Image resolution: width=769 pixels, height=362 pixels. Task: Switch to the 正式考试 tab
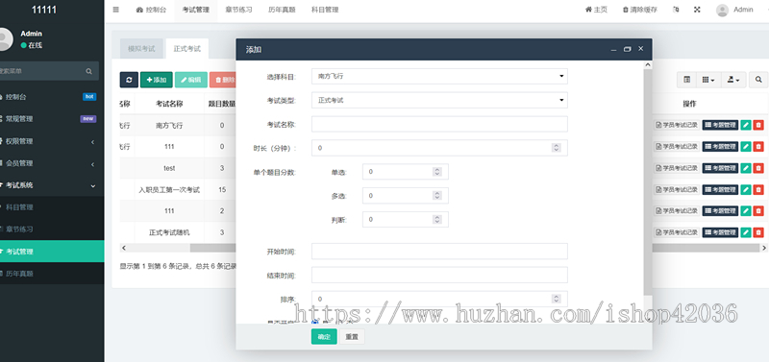tap(186, 49)
